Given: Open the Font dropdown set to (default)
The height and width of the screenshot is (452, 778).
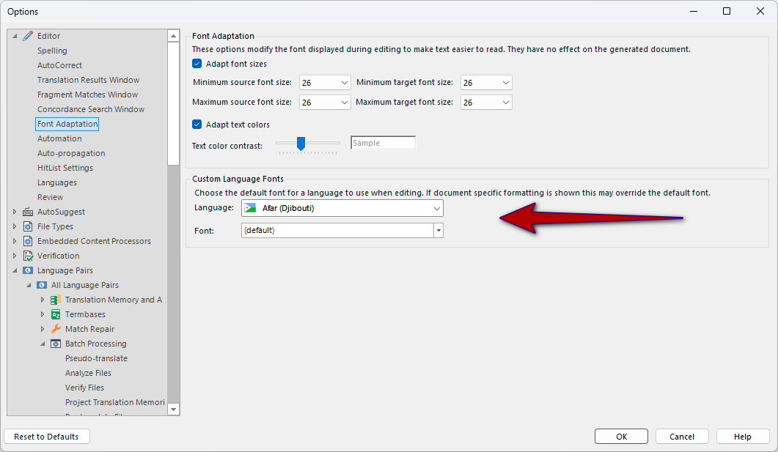Looking at the screenshot, I should click(438, 230).
